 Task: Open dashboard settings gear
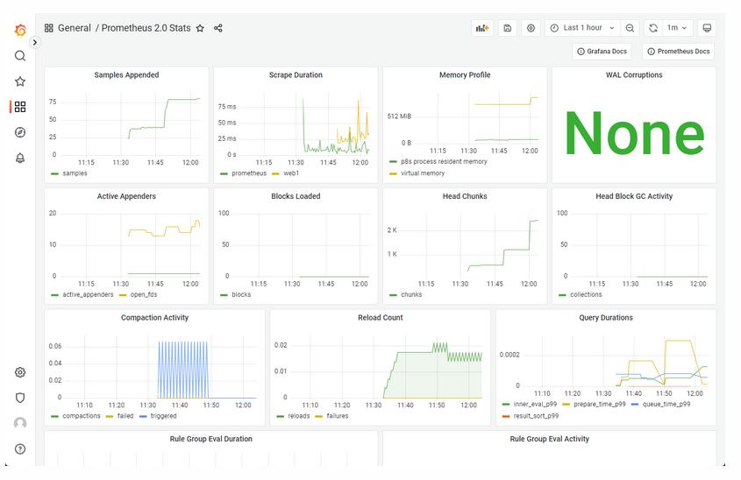coord(531,28)
